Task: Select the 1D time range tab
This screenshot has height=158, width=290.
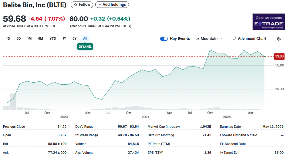Action: 8,38
